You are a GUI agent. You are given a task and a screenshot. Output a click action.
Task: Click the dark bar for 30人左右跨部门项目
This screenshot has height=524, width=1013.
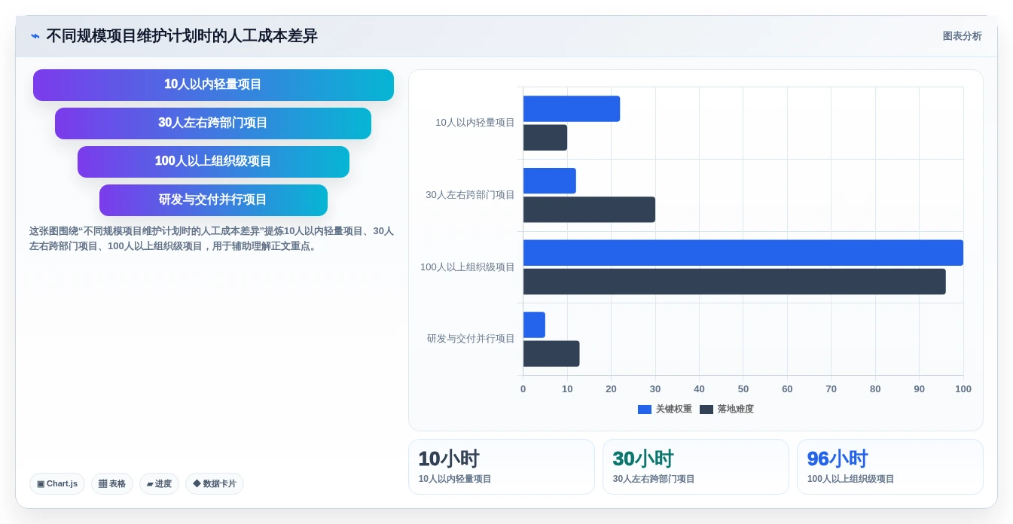[589, 210]
